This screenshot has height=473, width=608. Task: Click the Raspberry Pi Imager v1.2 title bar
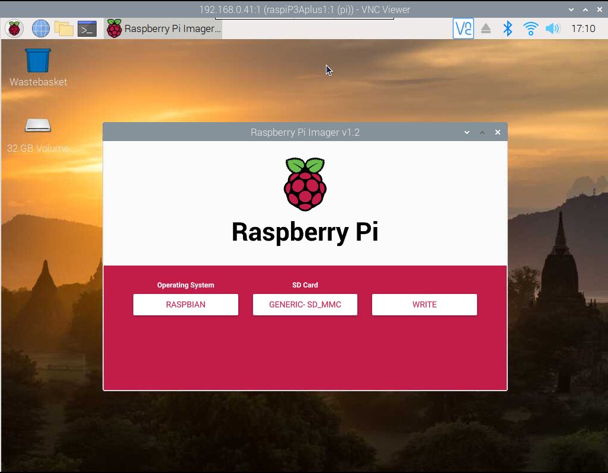pyautogui.click(x=305, y=132)
